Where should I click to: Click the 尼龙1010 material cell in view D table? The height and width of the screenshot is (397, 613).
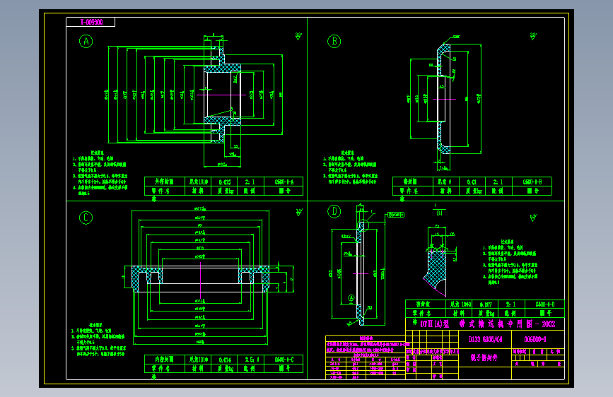[x=460, y=304]
